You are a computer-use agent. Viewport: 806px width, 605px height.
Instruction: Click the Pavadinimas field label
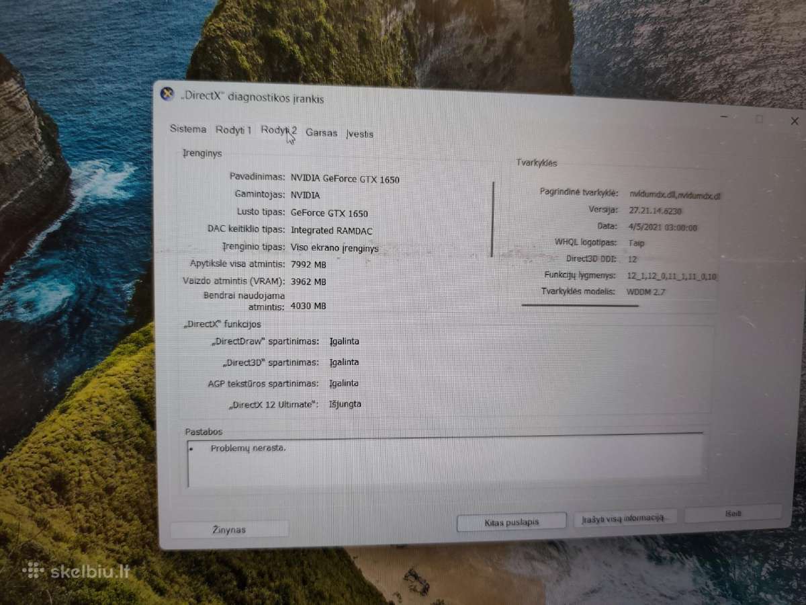click(x=257, y=176)
